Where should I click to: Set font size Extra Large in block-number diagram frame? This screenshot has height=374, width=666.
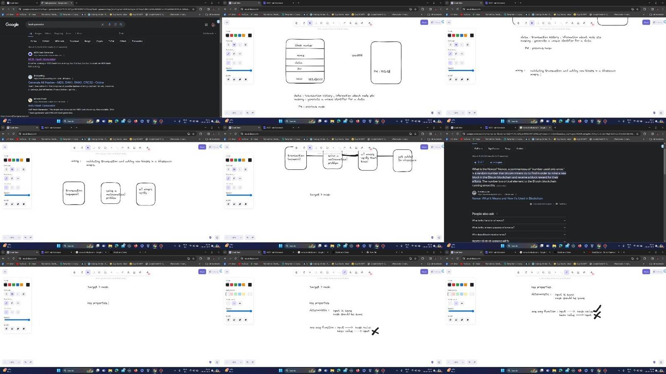click(x=246, y=45)
